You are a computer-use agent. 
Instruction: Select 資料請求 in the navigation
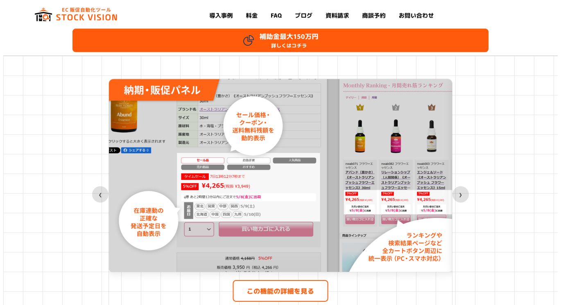pos(337,16)
